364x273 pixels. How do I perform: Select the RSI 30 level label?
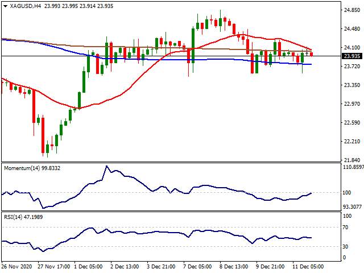point(346,246)
